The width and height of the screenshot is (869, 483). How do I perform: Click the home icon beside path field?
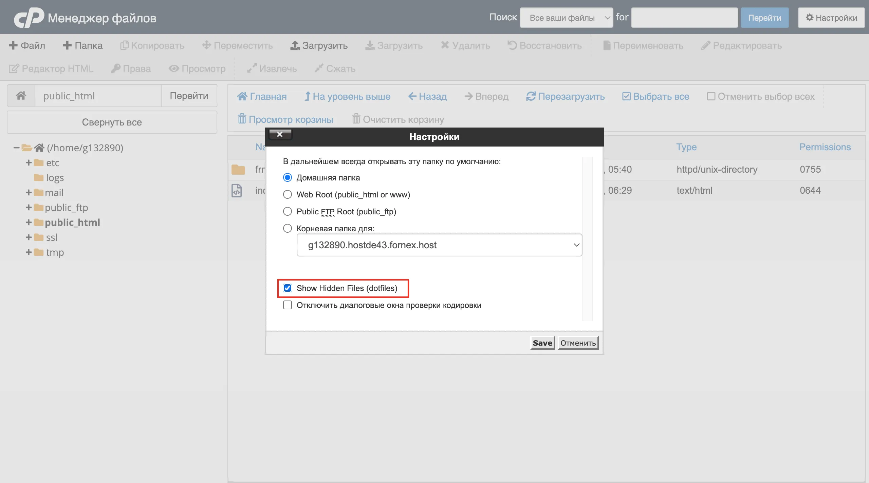pos(21,96)
